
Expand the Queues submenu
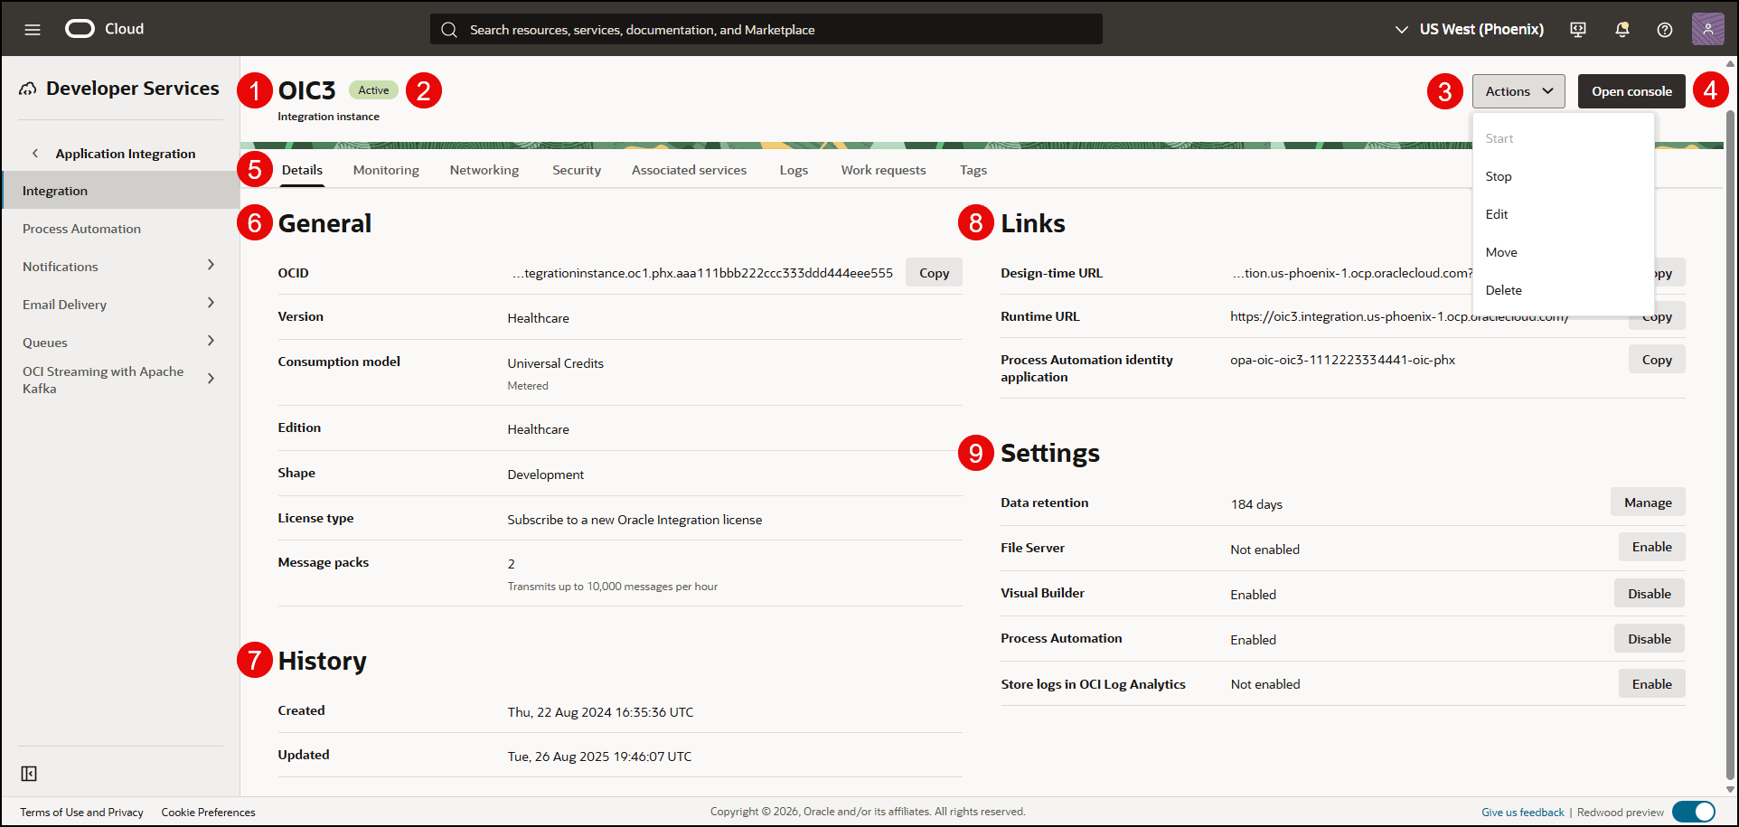point(211,341)
